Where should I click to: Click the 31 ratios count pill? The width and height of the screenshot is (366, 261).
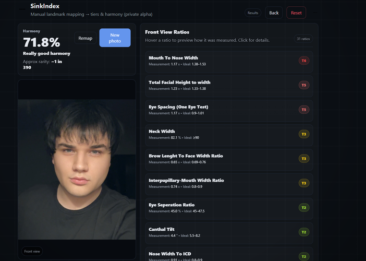302,39
